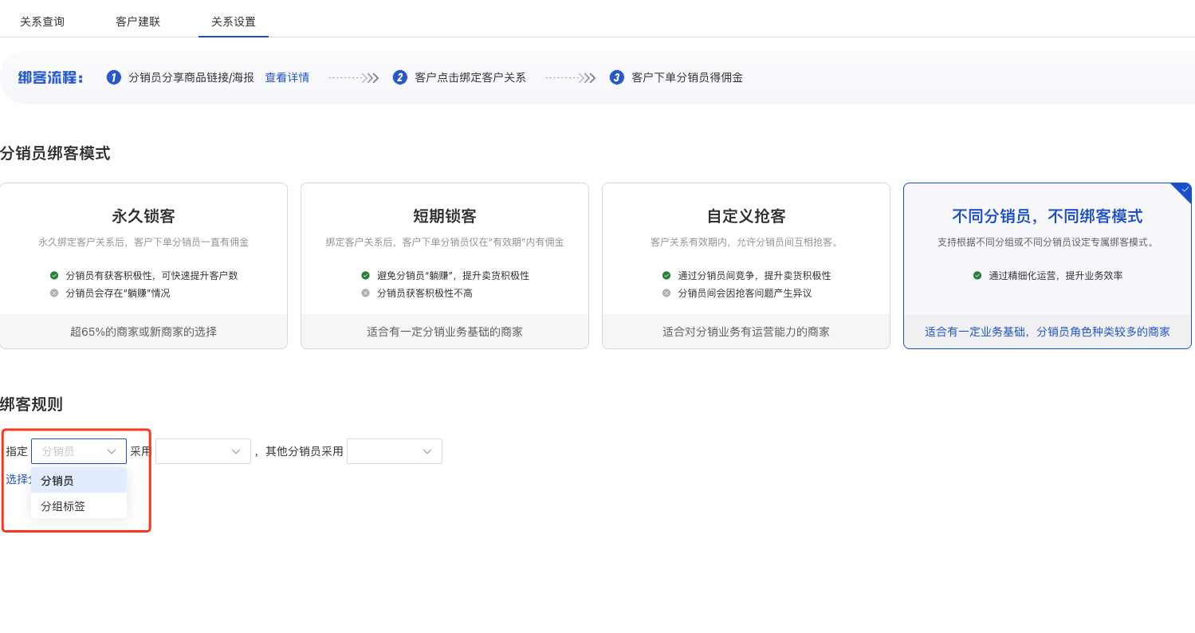Click the 绑客规则 heading
This screenshot has width=1195, height=633.
[x=31, y=404]
